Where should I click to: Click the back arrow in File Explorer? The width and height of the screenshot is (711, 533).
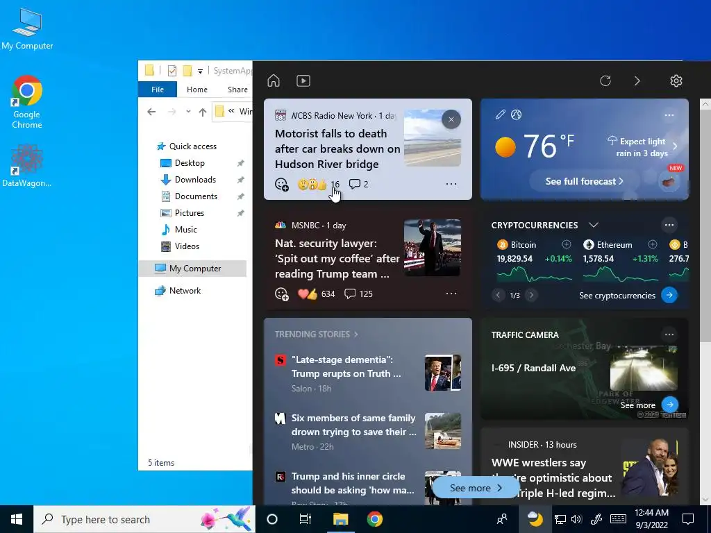pos(151,112)
